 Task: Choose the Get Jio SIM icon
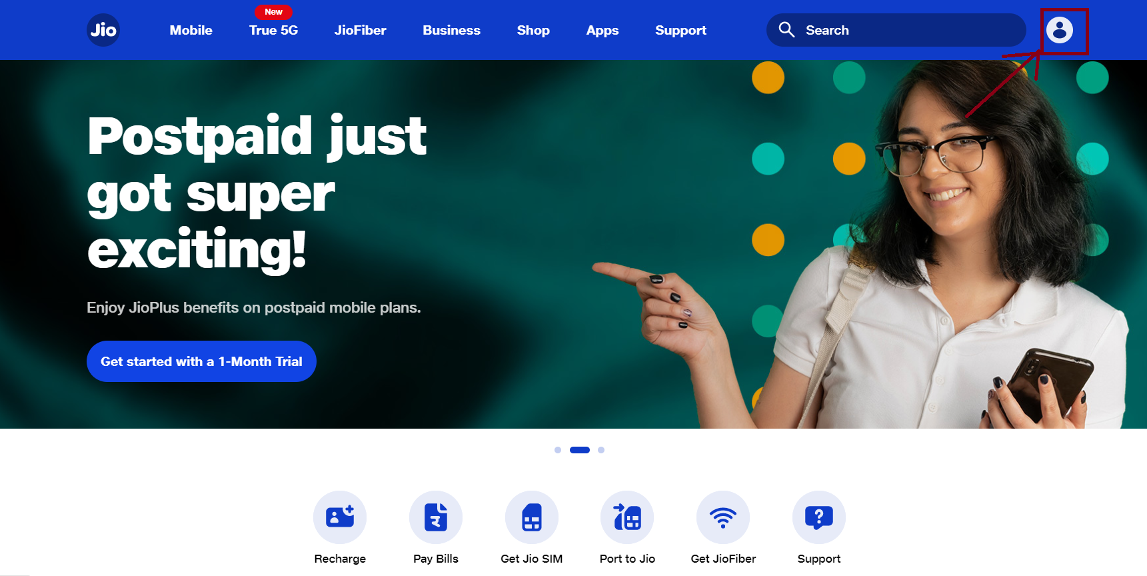(x=532, y=517)
